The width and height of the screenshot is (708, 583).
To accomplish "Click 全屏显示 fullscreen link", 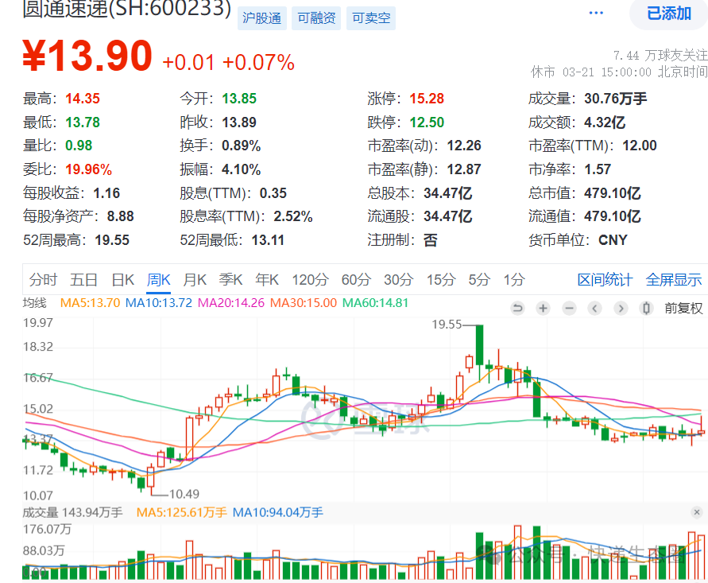I will tap(674, 280).
